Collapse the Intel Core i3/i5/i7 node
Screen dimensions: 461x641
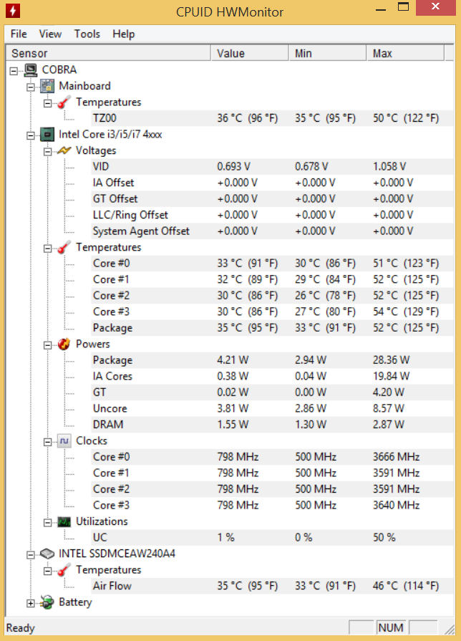[x=30, y=135]
